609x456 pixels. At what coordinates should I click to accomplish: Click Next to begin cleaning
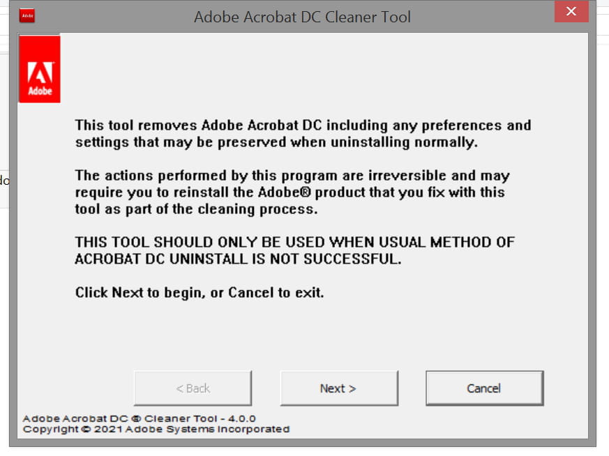coord(339,388)
